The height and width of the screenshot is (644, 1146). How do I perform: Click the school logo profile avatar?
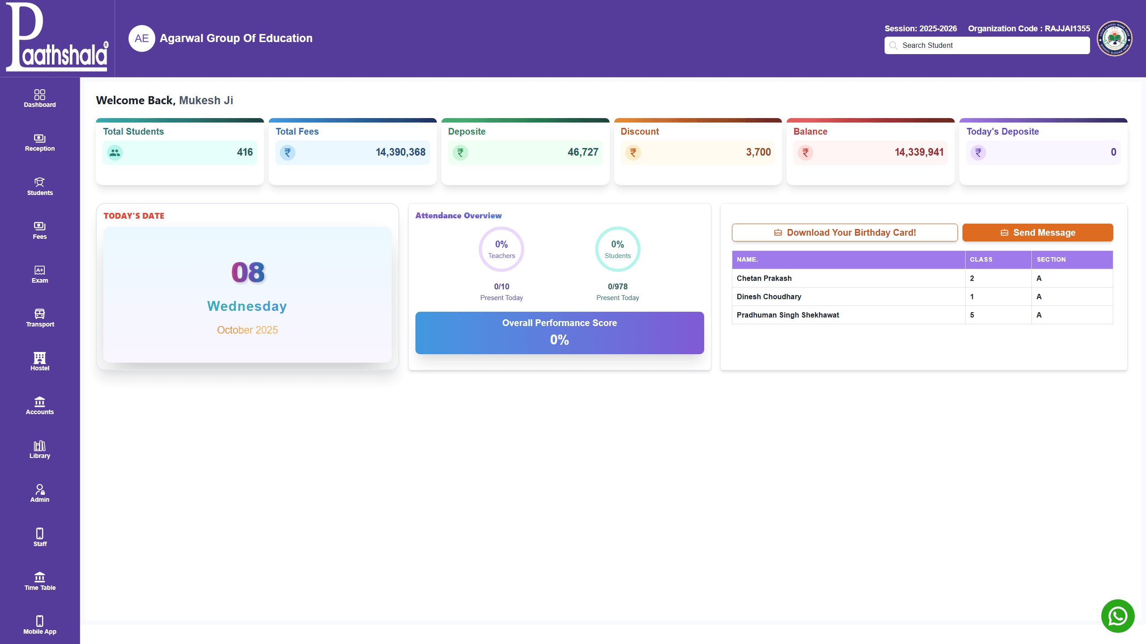click(x=1115, y=38)
